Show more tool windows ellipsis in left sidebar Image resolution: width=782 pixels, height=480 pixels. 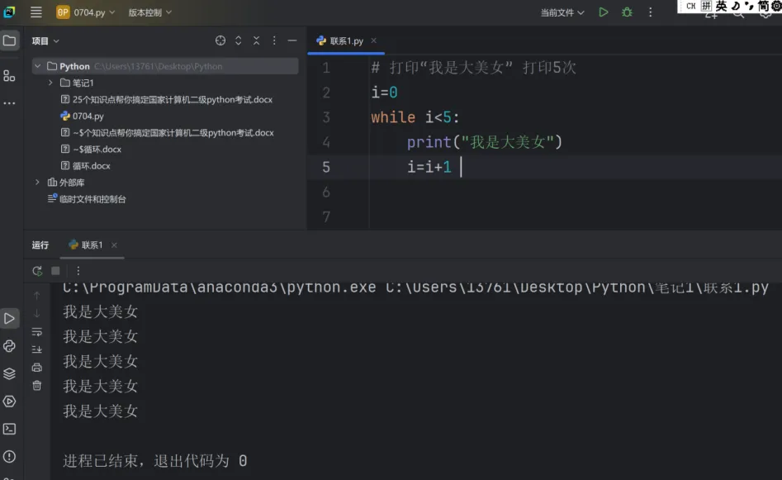[9, 103]
